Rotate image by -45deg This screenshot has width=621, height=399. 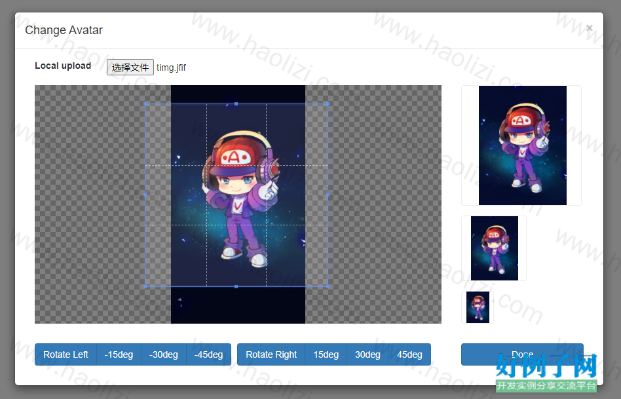209,354
